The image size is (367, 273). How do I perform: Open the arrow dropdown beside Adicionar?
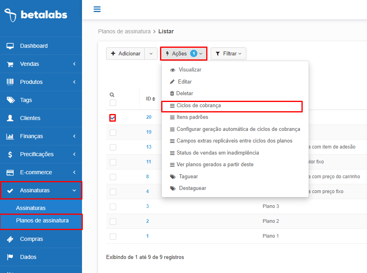(x=151, y=53)
